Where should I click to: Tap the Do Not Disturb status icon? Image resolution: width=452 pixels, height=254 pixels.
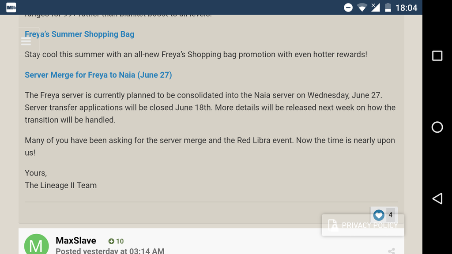[x=348, y=7]
